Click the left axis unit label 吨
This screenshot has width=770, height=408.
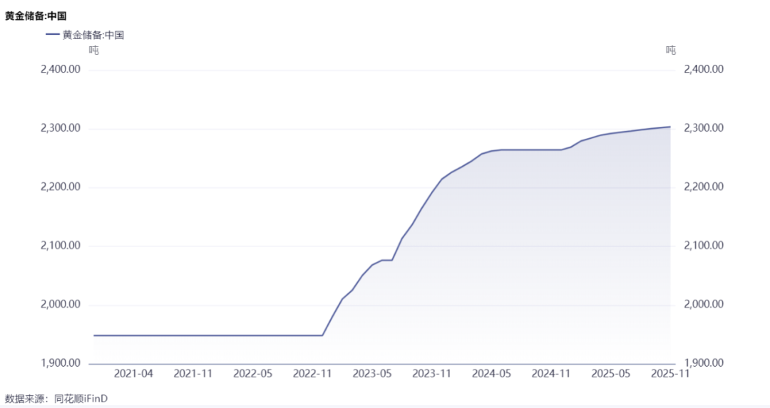pos(94,50)
